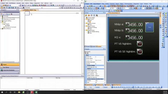This screenshot has width=168, height=94.
Task: Click Open project icon in GX Works2
Action: [x=4, y=5]
